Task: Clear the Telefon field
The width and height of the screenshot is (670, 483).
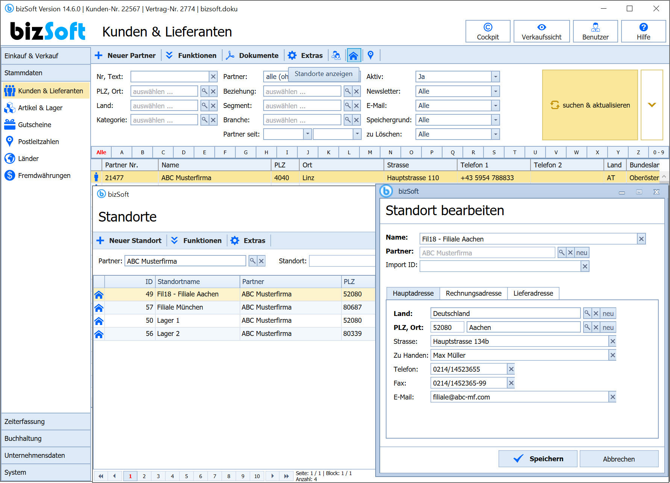Action: (x=511, y=369)
